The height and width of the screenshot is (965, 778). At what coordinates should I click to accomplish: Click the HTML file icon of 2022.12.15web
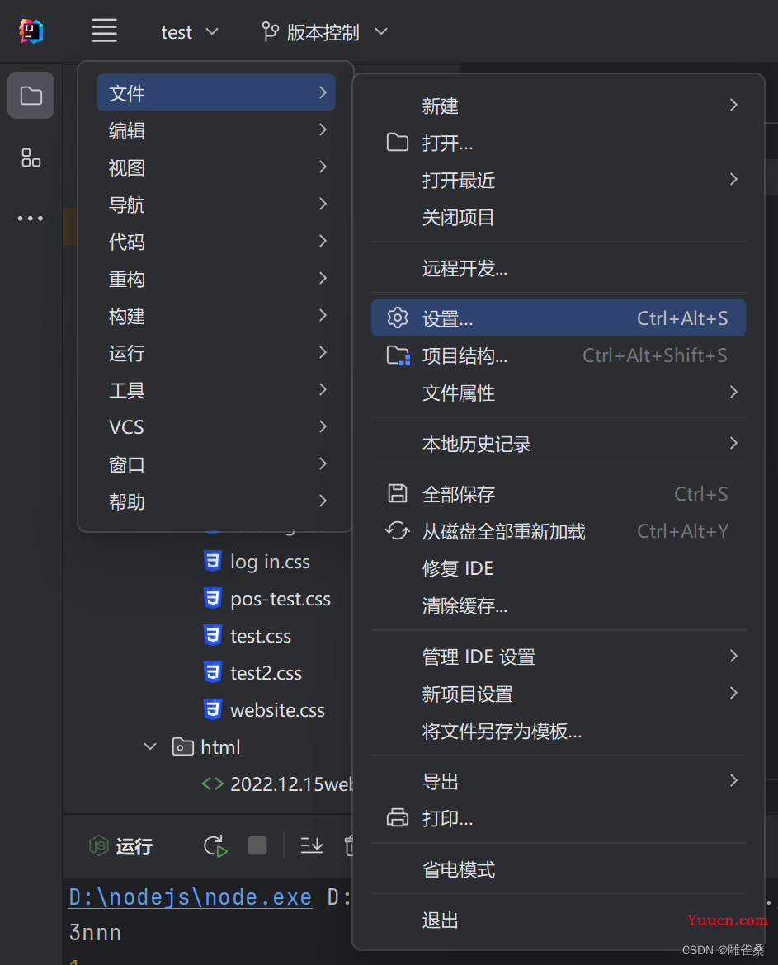(x=212, y=784)
